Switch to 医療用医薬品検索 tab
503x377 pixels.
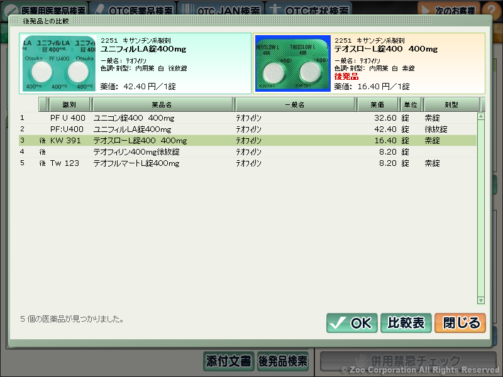(45, 9)
